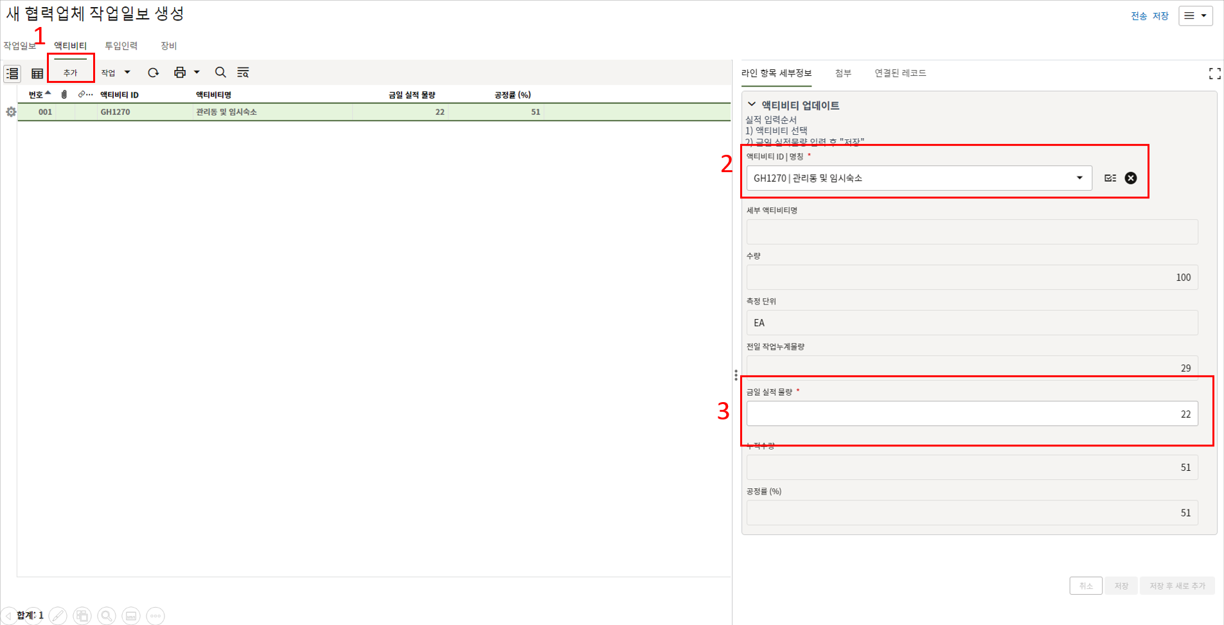1224x625 pixels.
Task: Clear the 액티비티 ID selection with the X icon
Action: point(1131,178)
